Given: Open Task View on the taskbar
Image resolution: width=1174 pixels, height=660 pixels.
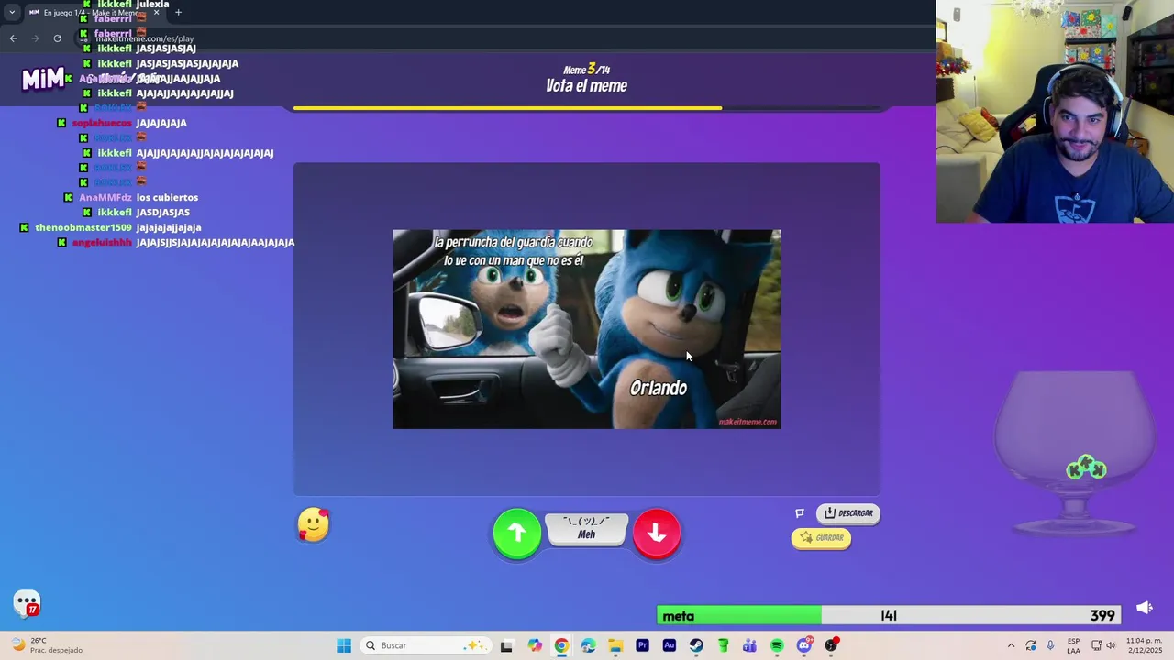Looking at the screenshot, I should click(x=506, y=645).
